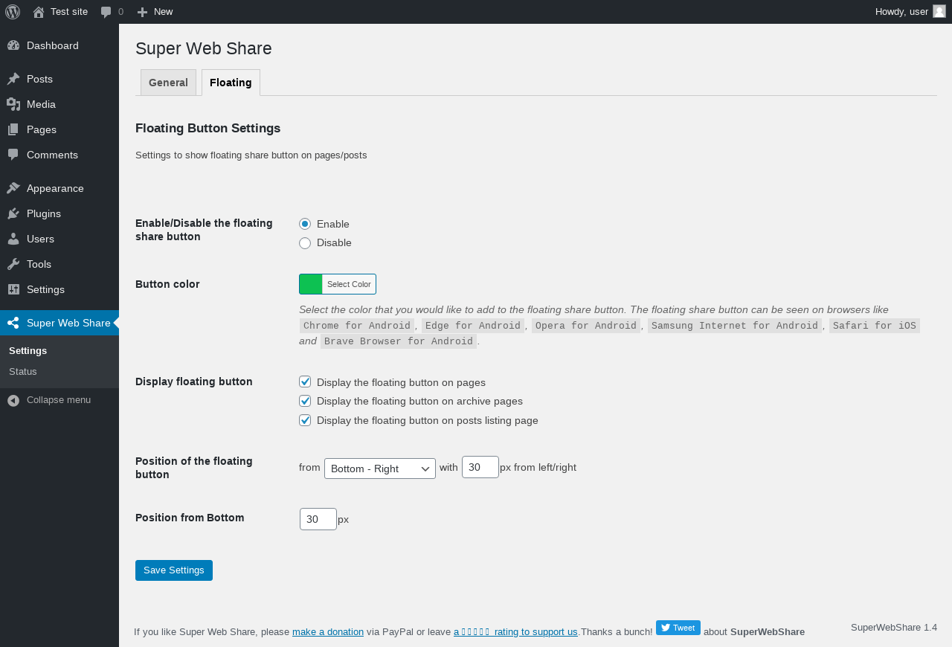Click the 'Samsung Internet for Android' code text
The height and width of the screenshot is (647, 952).
[x=735, y=326]
